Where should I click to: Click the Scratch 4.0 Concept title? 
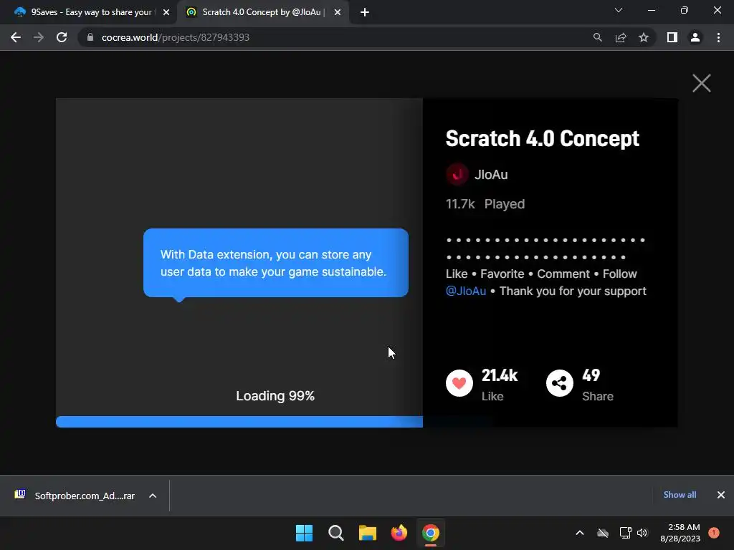click(542, 138)
